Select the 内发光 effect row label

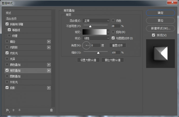(14, 53)
